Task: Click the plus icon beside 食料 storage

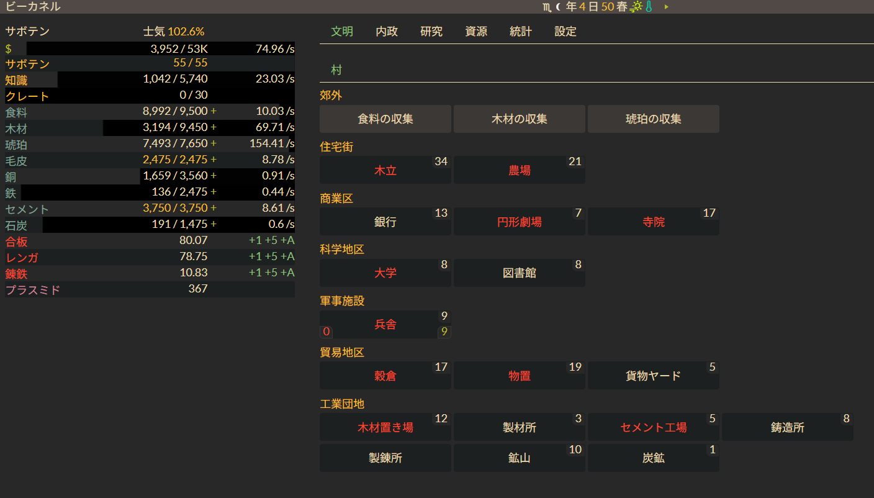Action: point(214,112)
